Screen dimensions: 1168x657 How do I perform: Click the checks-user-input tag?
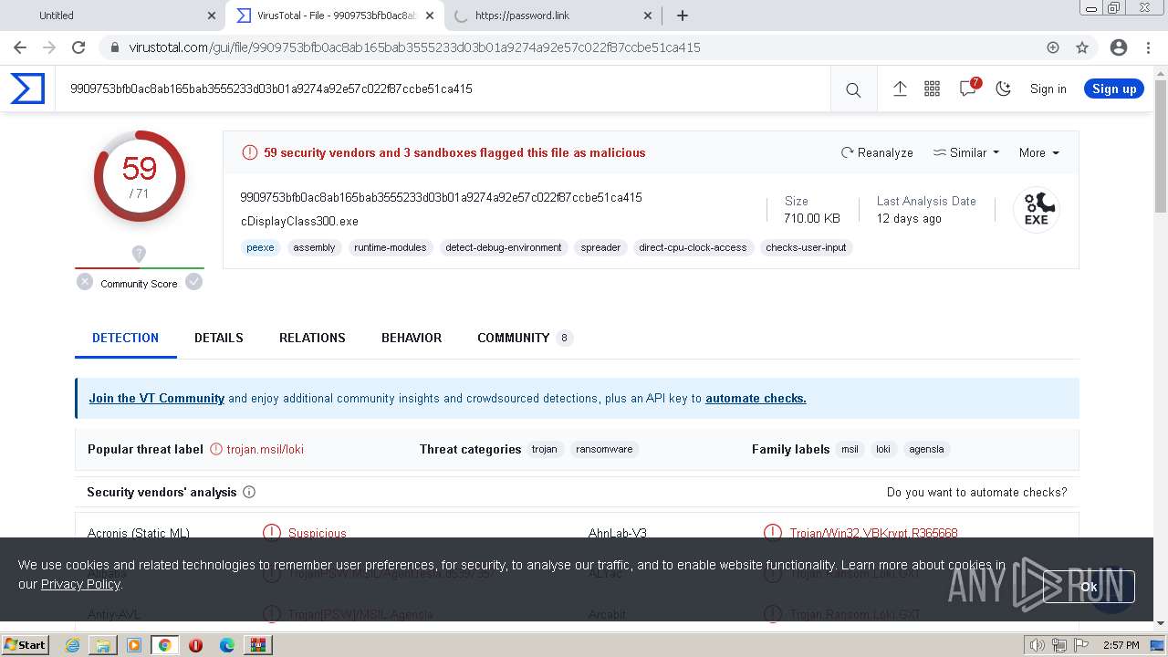[806, 247]
